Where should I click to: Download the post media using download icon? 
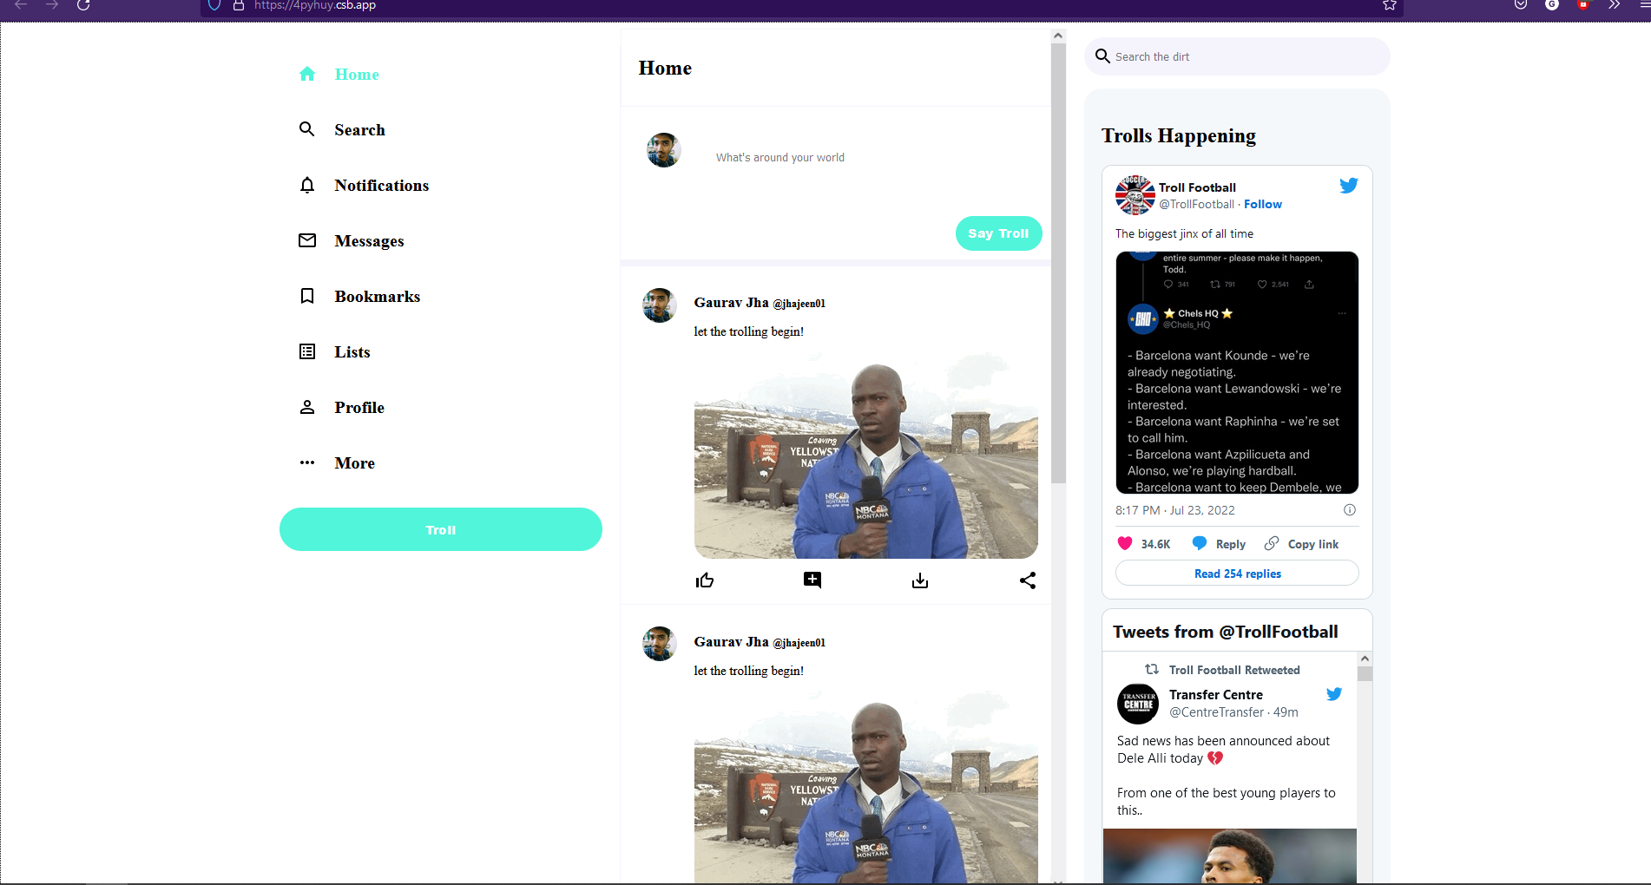920,580
